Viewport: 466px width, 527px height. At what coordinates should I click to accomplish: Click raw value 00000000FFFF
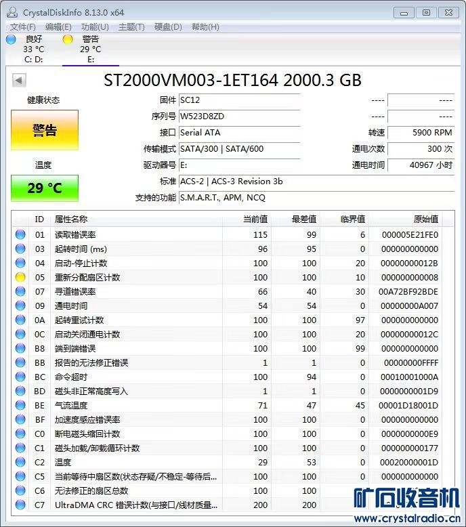(411, 363)
